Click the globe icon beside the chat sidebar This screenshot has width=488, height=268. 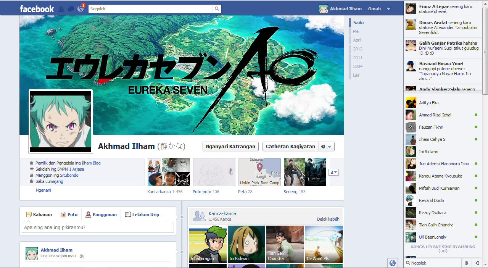click(392, 263)
